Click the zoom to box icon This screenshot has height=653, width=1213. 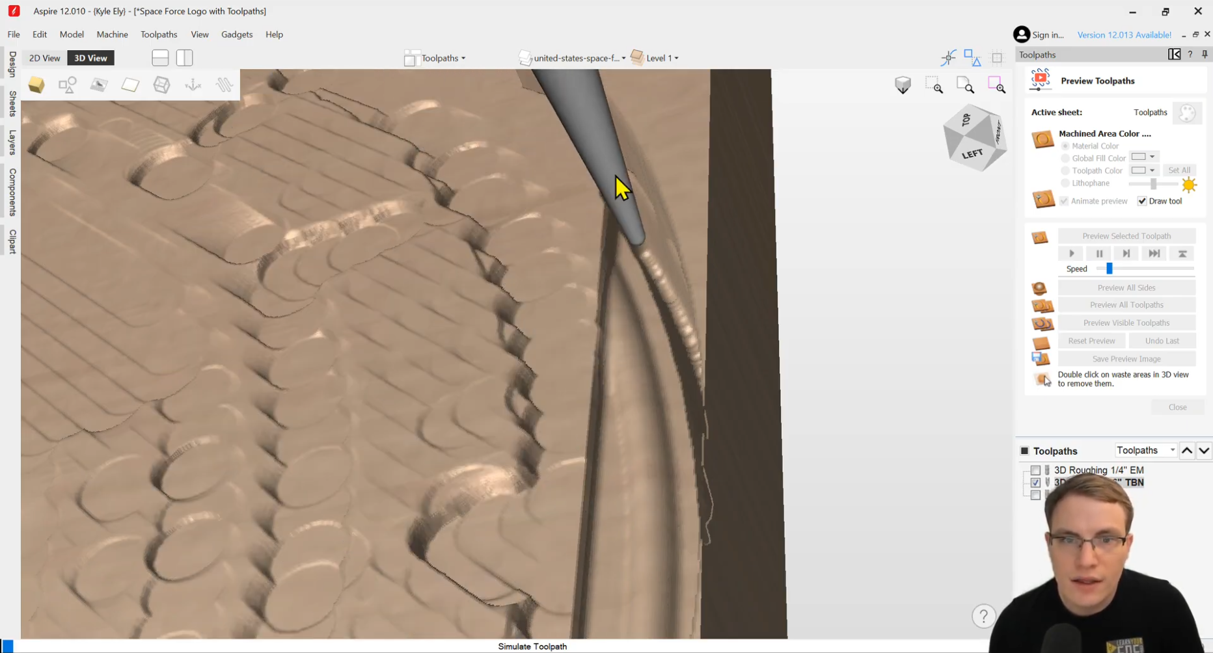tap(934, 85)
